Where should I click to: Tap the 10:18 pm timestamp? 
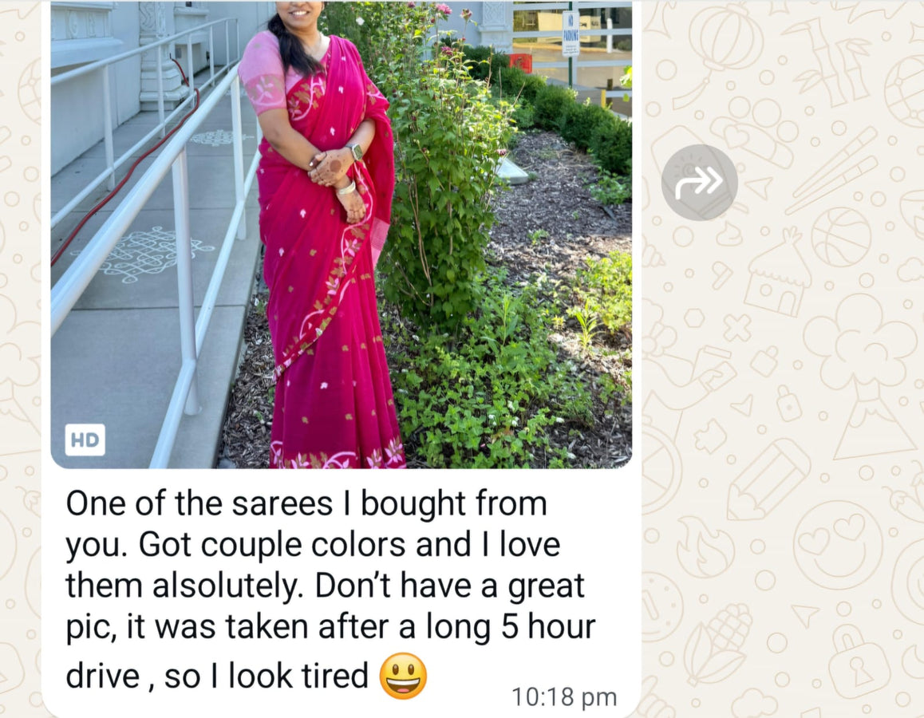tap(564, 697)
